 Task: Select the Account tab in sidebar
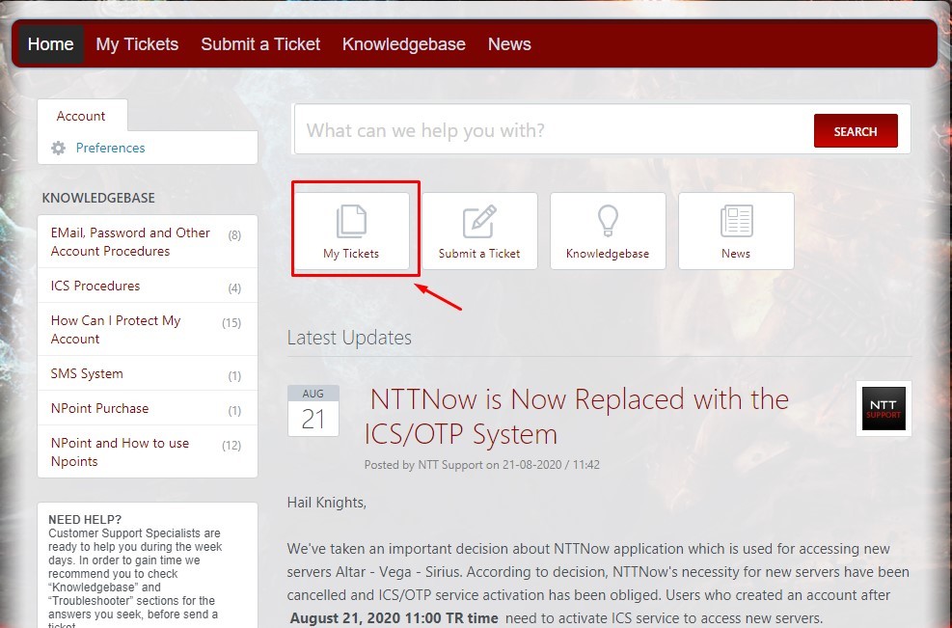82,116
